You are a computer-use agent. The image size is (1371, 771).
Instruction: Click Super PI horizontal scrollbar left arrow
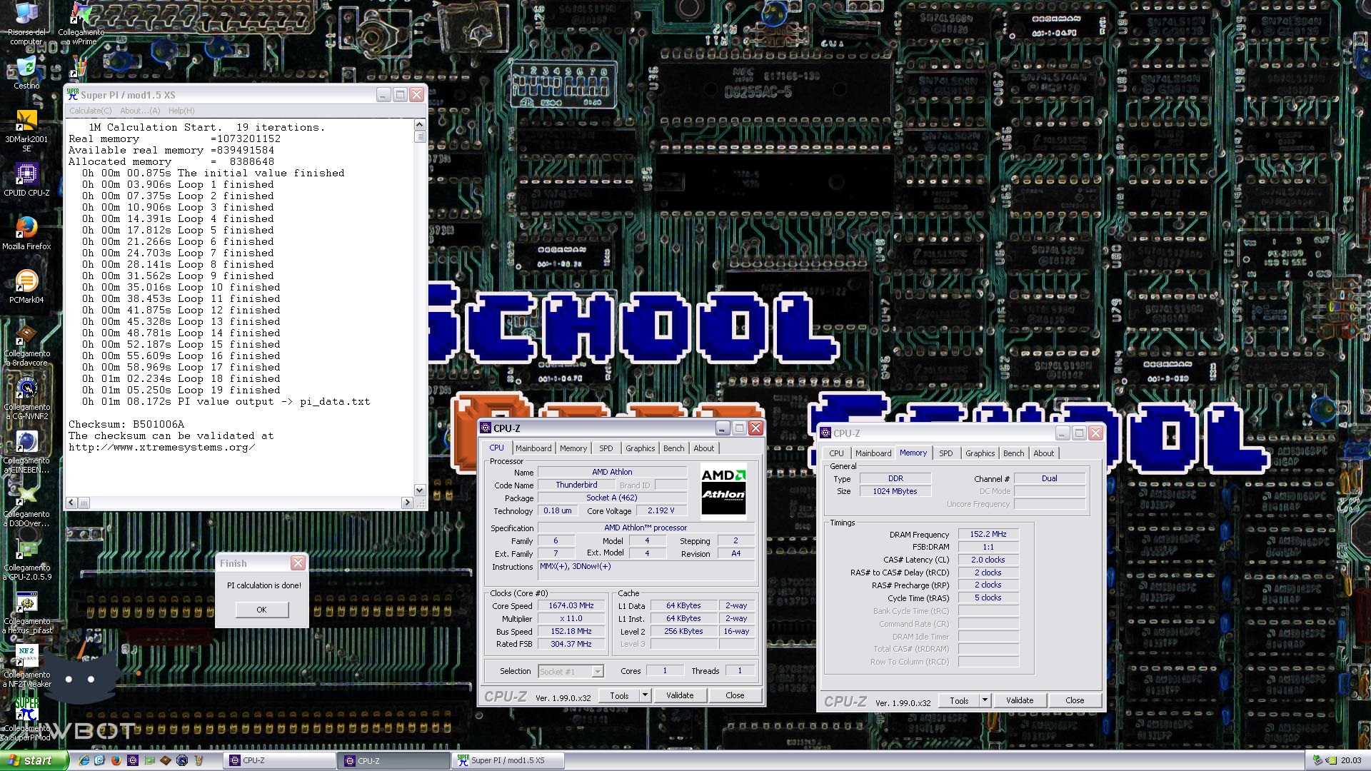tap(71, 503)
